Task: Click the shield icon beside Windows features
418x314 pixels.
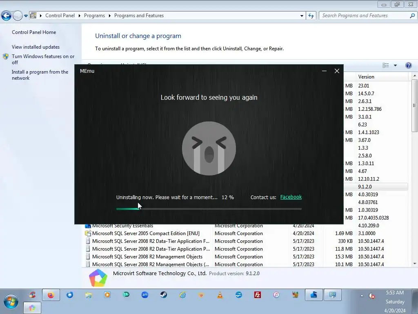Action: (x=6, y=56)
